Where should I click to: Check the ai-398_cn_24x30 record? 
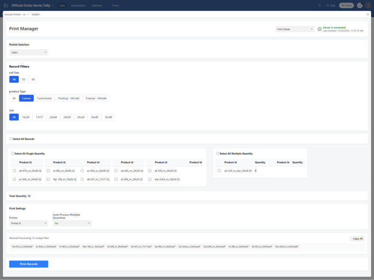pyautogui.click(x=116, y=179)
